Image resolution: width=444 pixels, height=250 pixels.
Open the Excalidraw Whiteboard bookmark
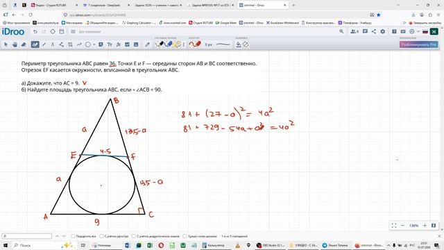pyautogui.click(x=282, y=23)
